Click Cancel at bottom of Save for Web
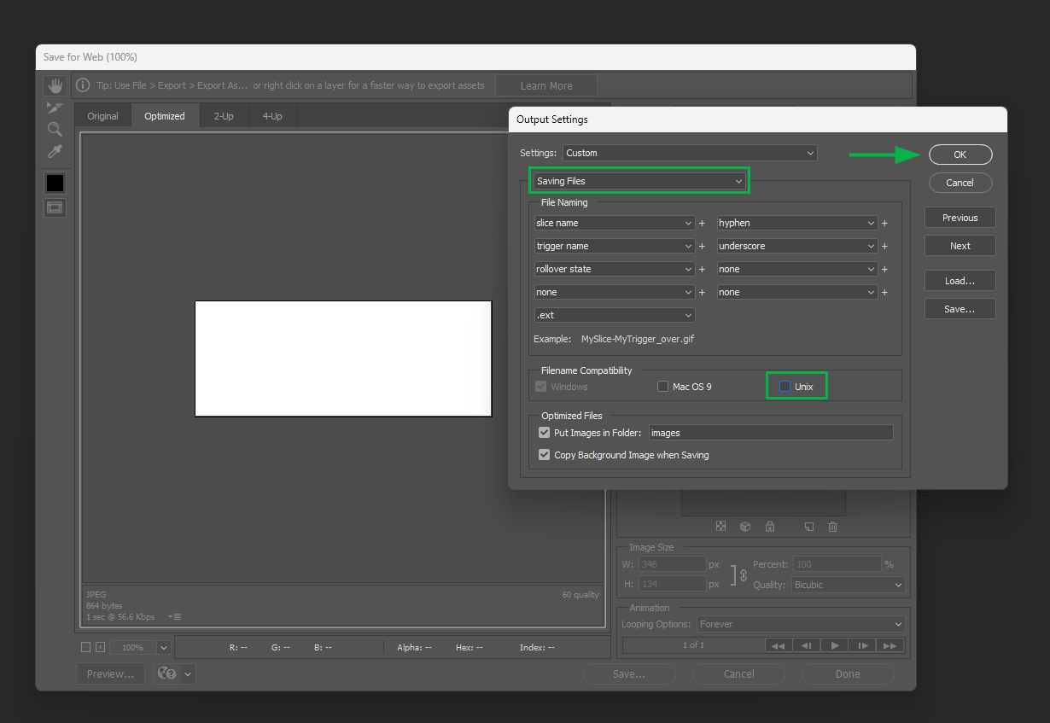Viewport: 1050px width, 723px height. tap(738, 673)
